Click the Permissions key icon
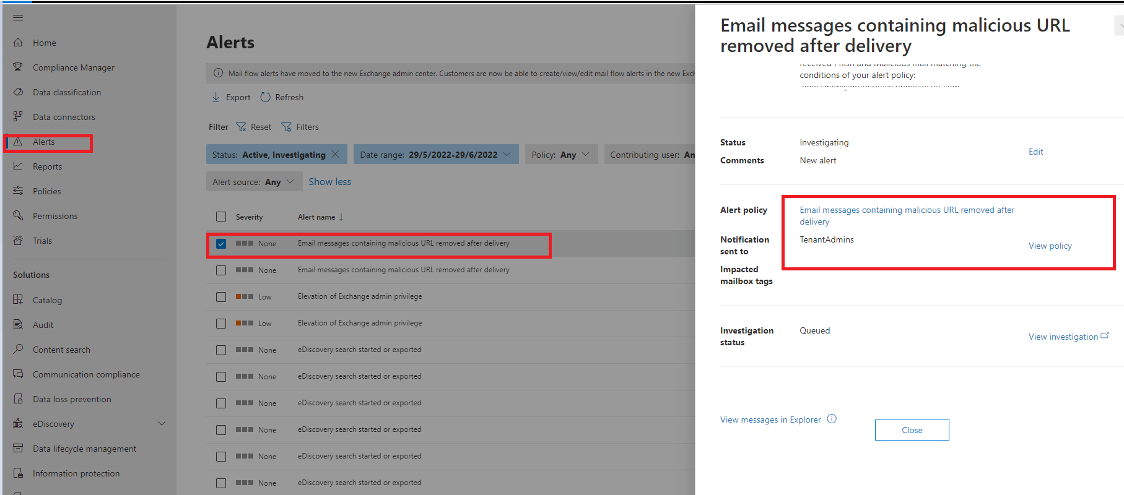1124x495 pixels. [18, 216]
